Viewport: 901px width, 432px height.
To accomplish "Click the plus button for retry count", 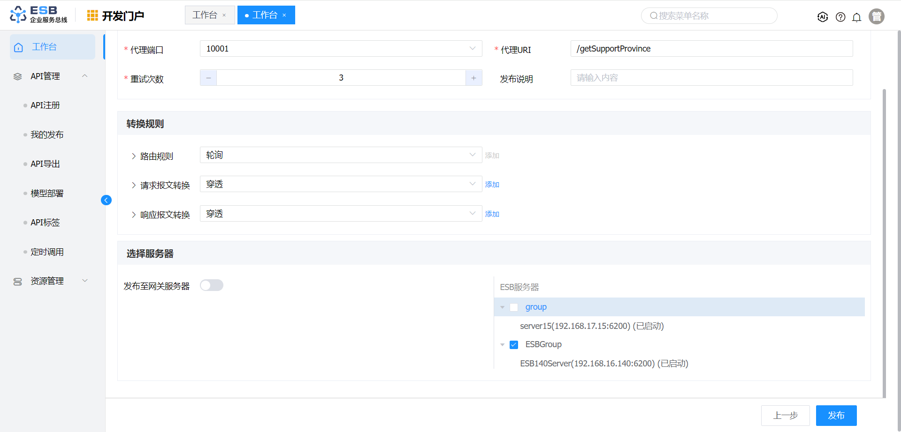I will [473, 78].
